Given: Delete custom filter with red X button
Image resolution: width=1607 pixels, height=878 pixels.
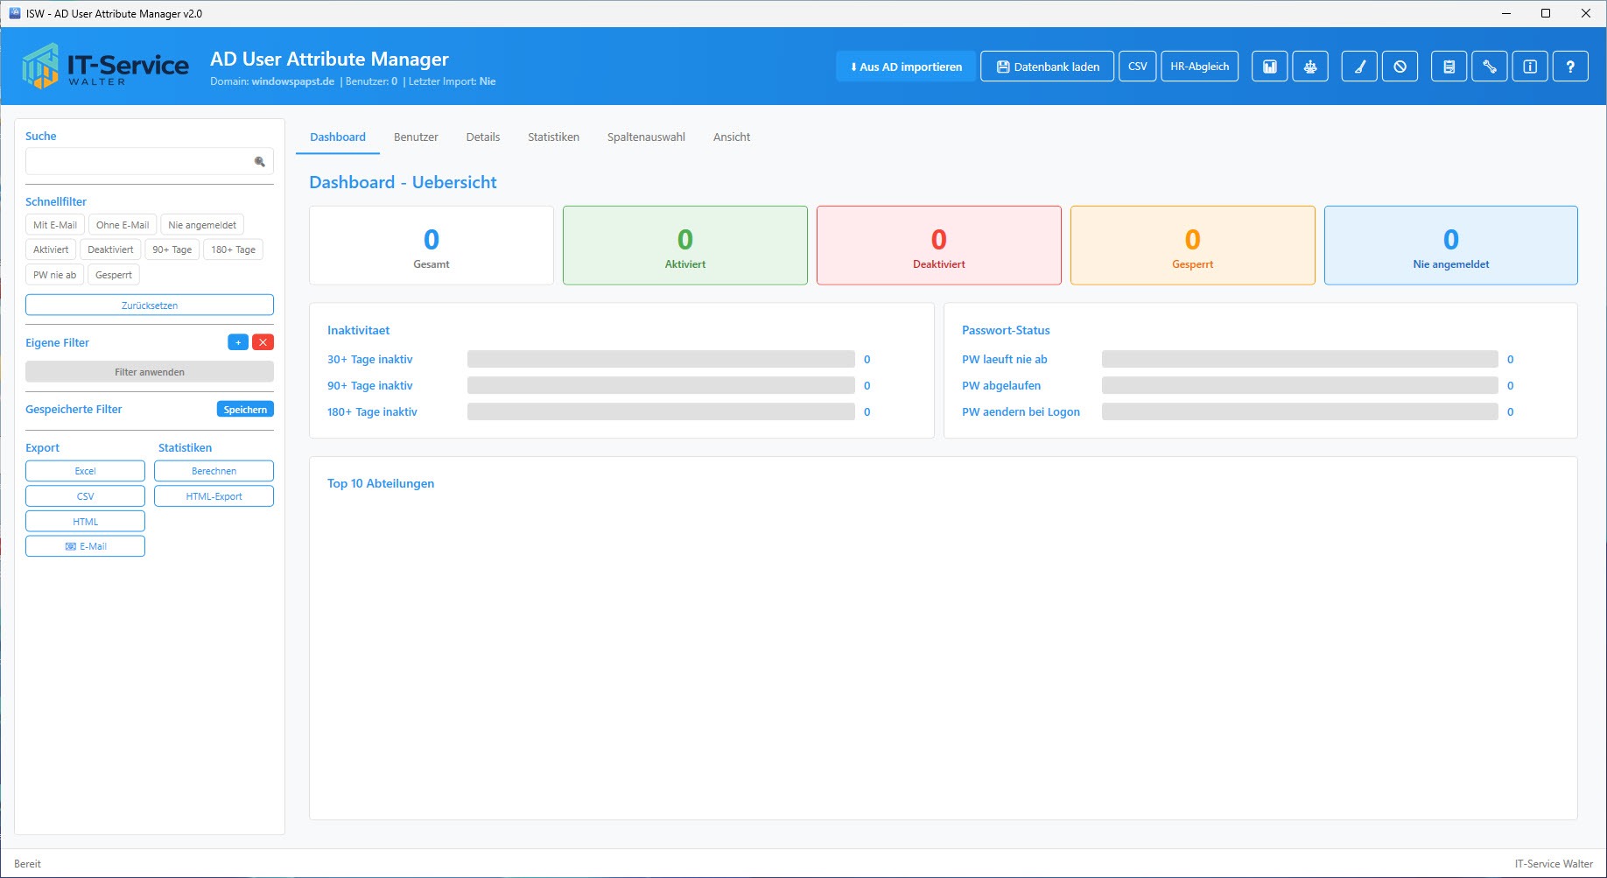Looking at the screenshot, I should [x=263, y=342].
